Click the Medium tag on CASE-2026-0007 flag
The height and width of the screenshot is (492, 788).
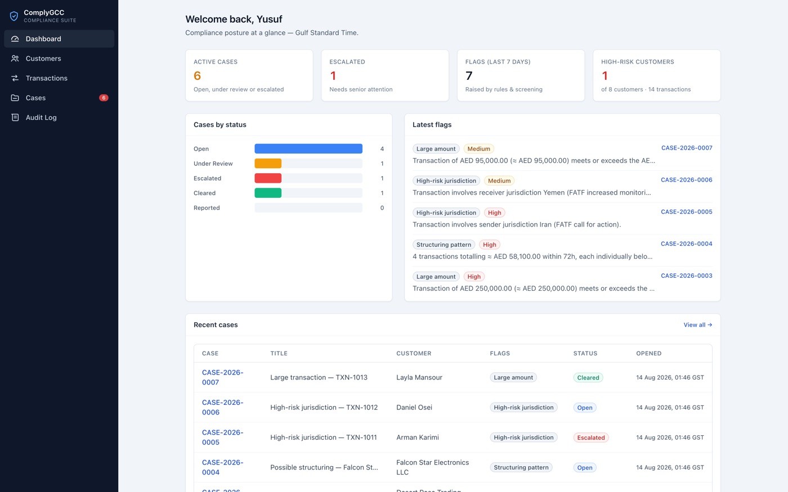coord(479,149)
